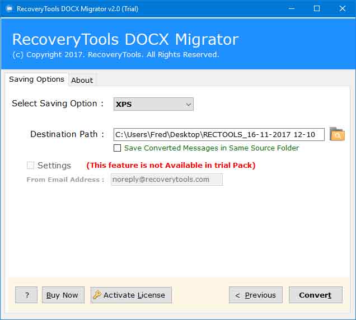This screenshot has width=356, height=320.
Task: Click the red trial pack notice text
Action: coord(171,165)
